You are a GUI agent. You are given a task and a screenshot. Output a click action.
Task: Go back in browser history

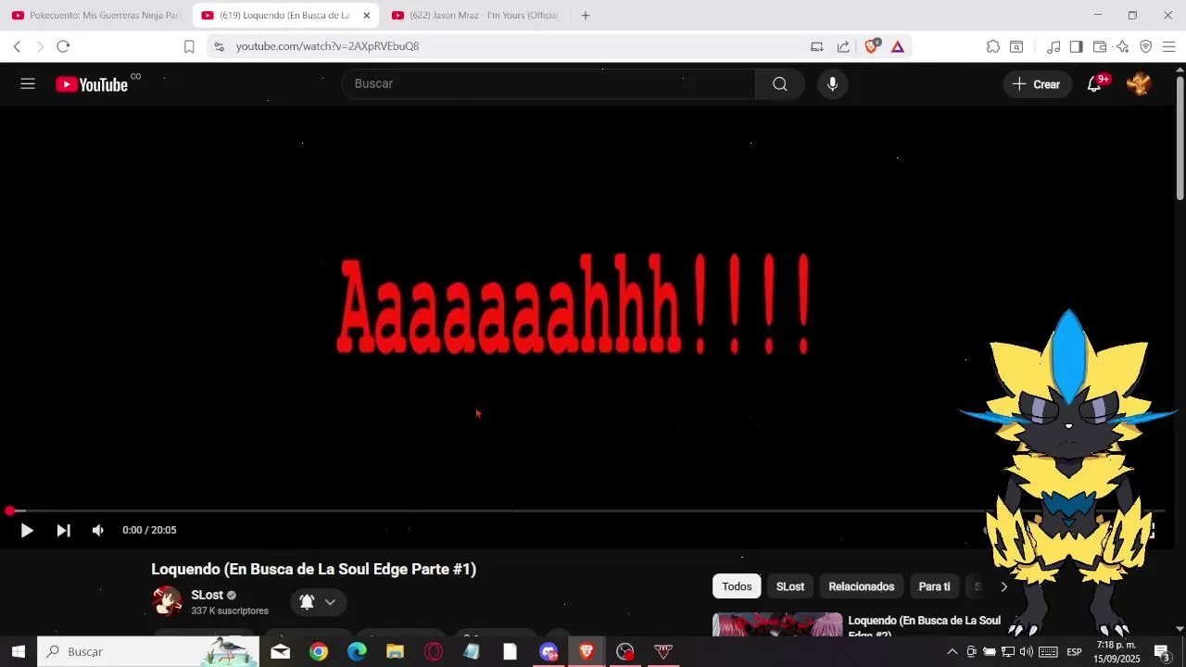(x=17, y=46)
